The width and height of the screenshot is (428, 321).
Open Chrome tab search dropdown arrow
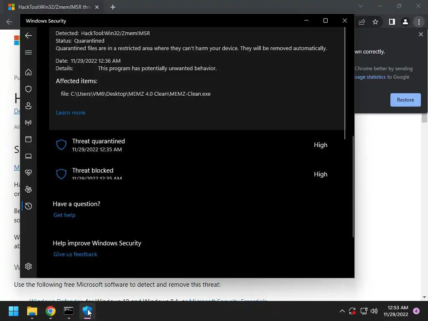pos(361,6)
